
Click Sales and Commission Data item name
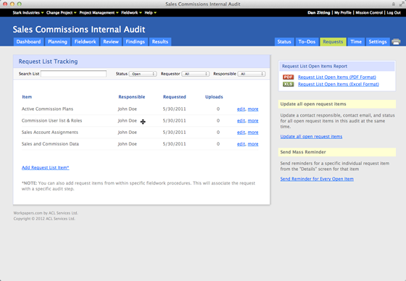(50, 144)
